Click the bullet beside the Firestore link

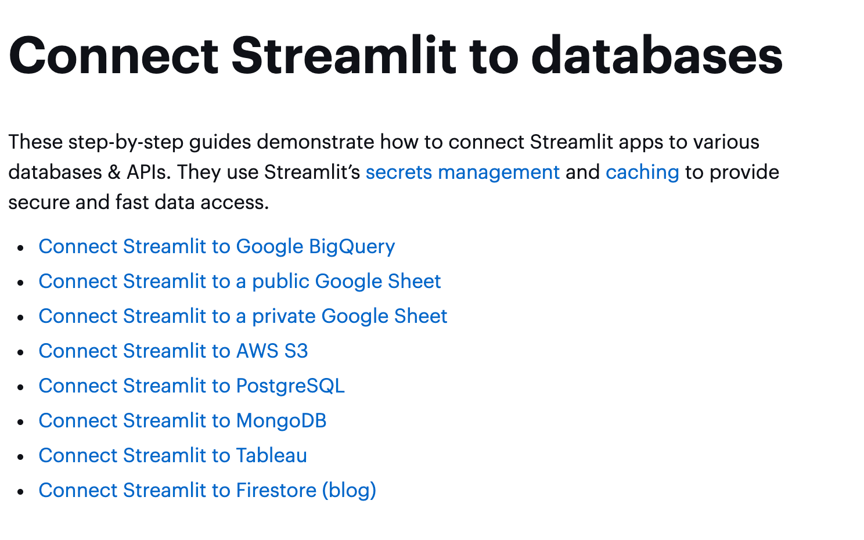point(21,492)
